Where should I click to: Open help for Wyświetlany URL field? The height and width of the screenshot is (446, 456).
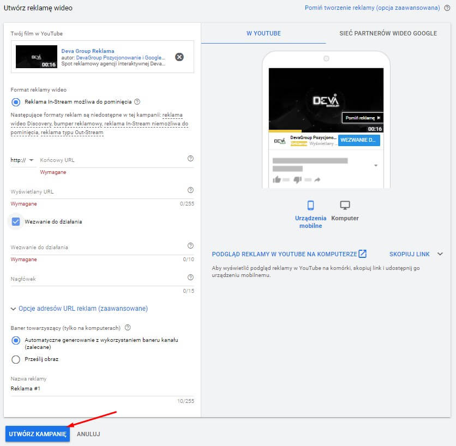[x=190, y=190]
